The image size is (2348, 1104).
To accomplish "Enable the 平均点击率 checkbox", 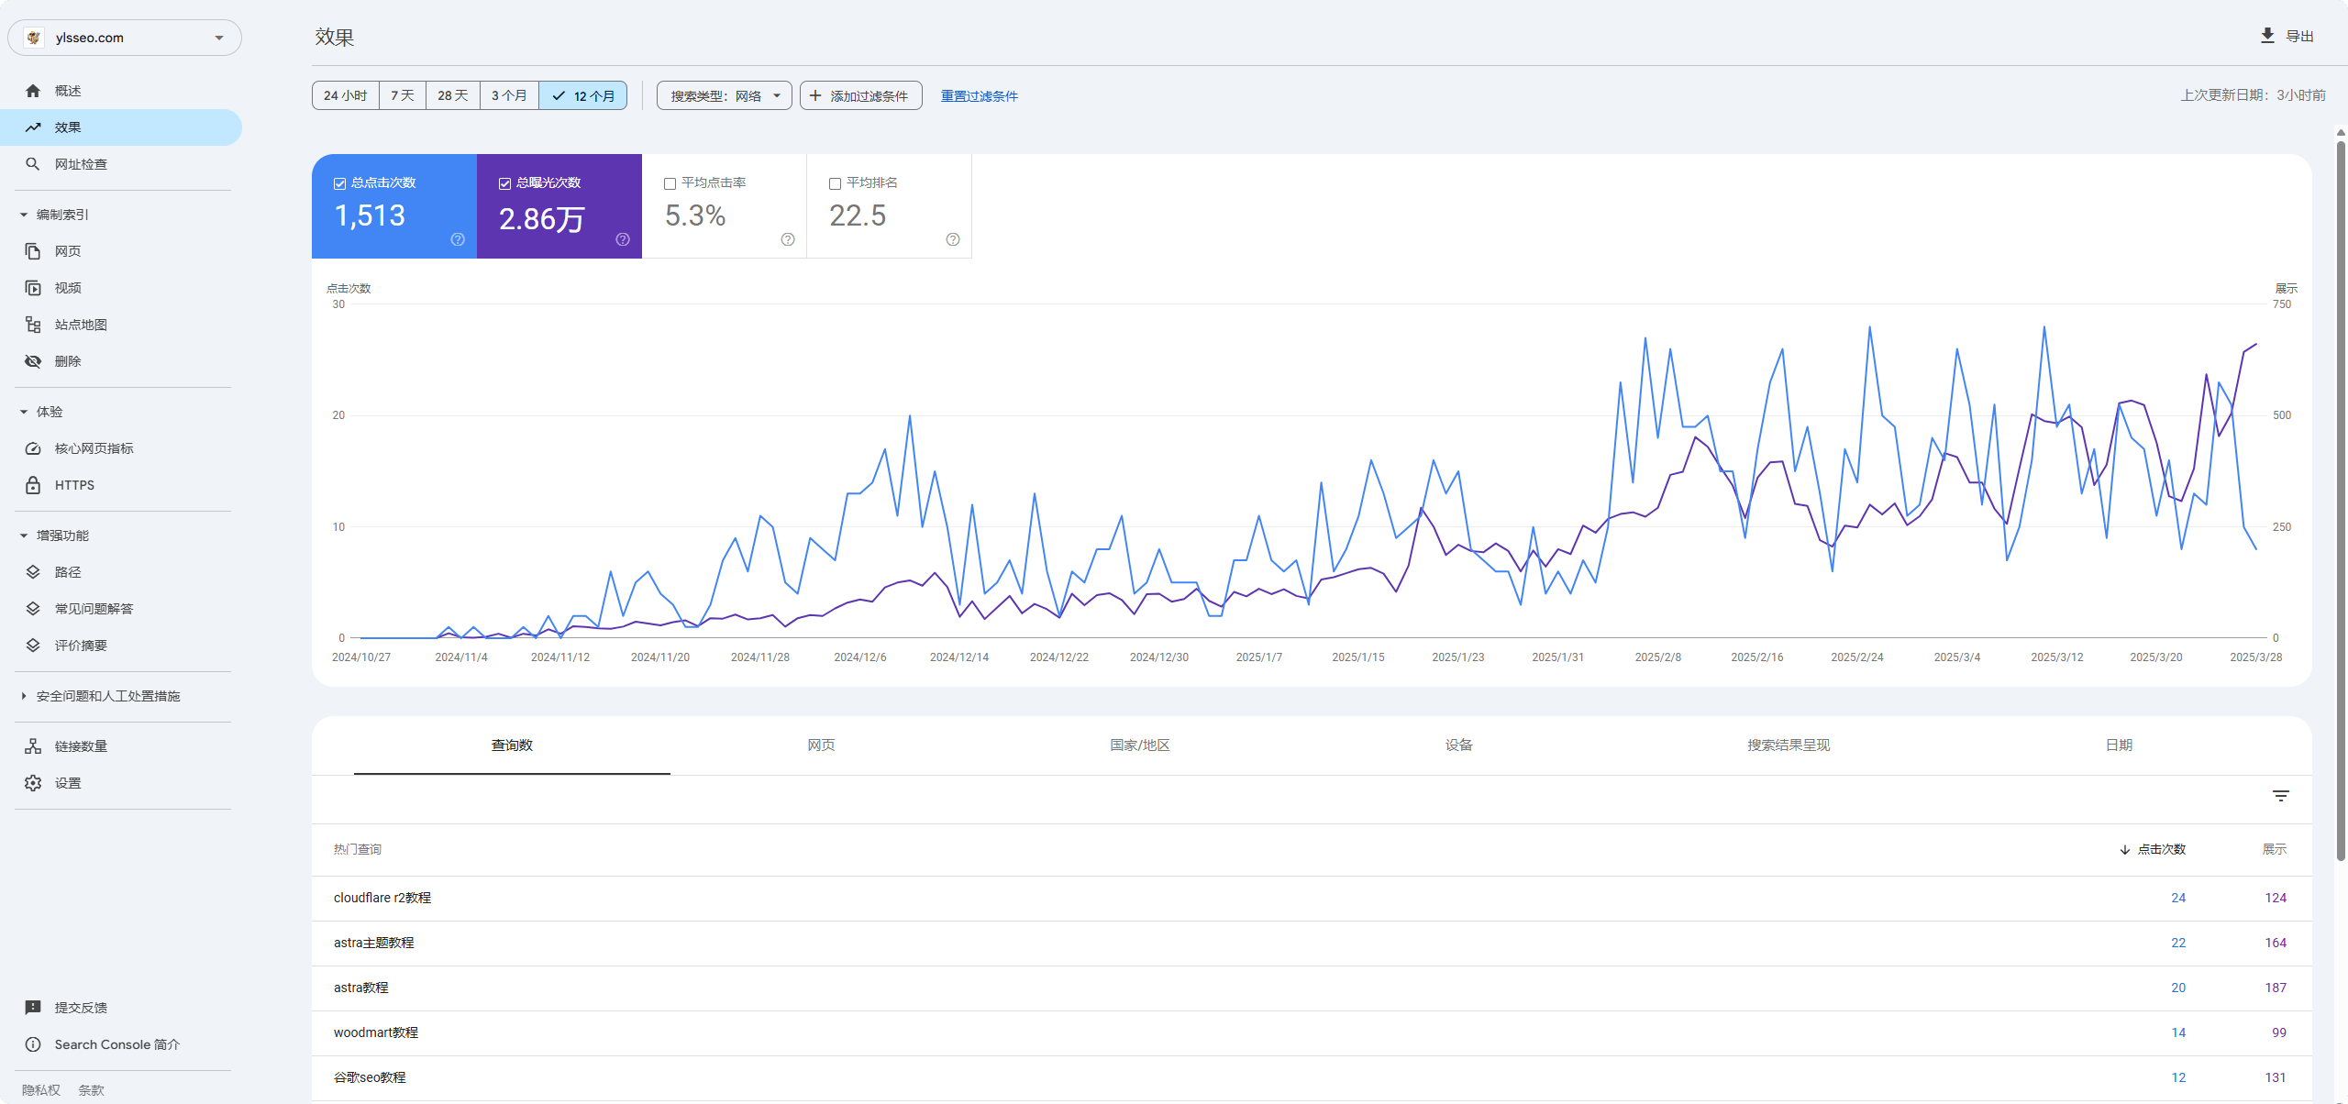I will 670,183.
